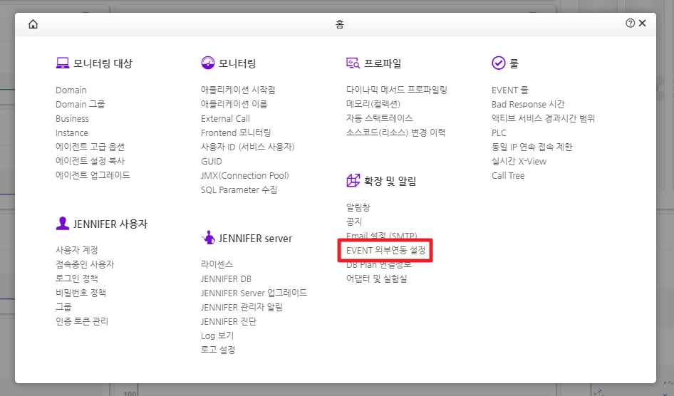Open 다이나믹 메서드 프로파일링 page

[x=396, y=90]
